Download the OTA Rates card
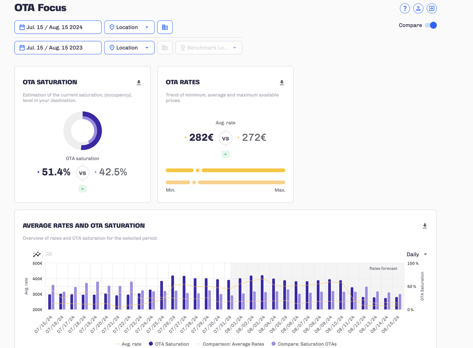Image resolution: width=473 pixels, height=348 pixels. pos(282,82)
